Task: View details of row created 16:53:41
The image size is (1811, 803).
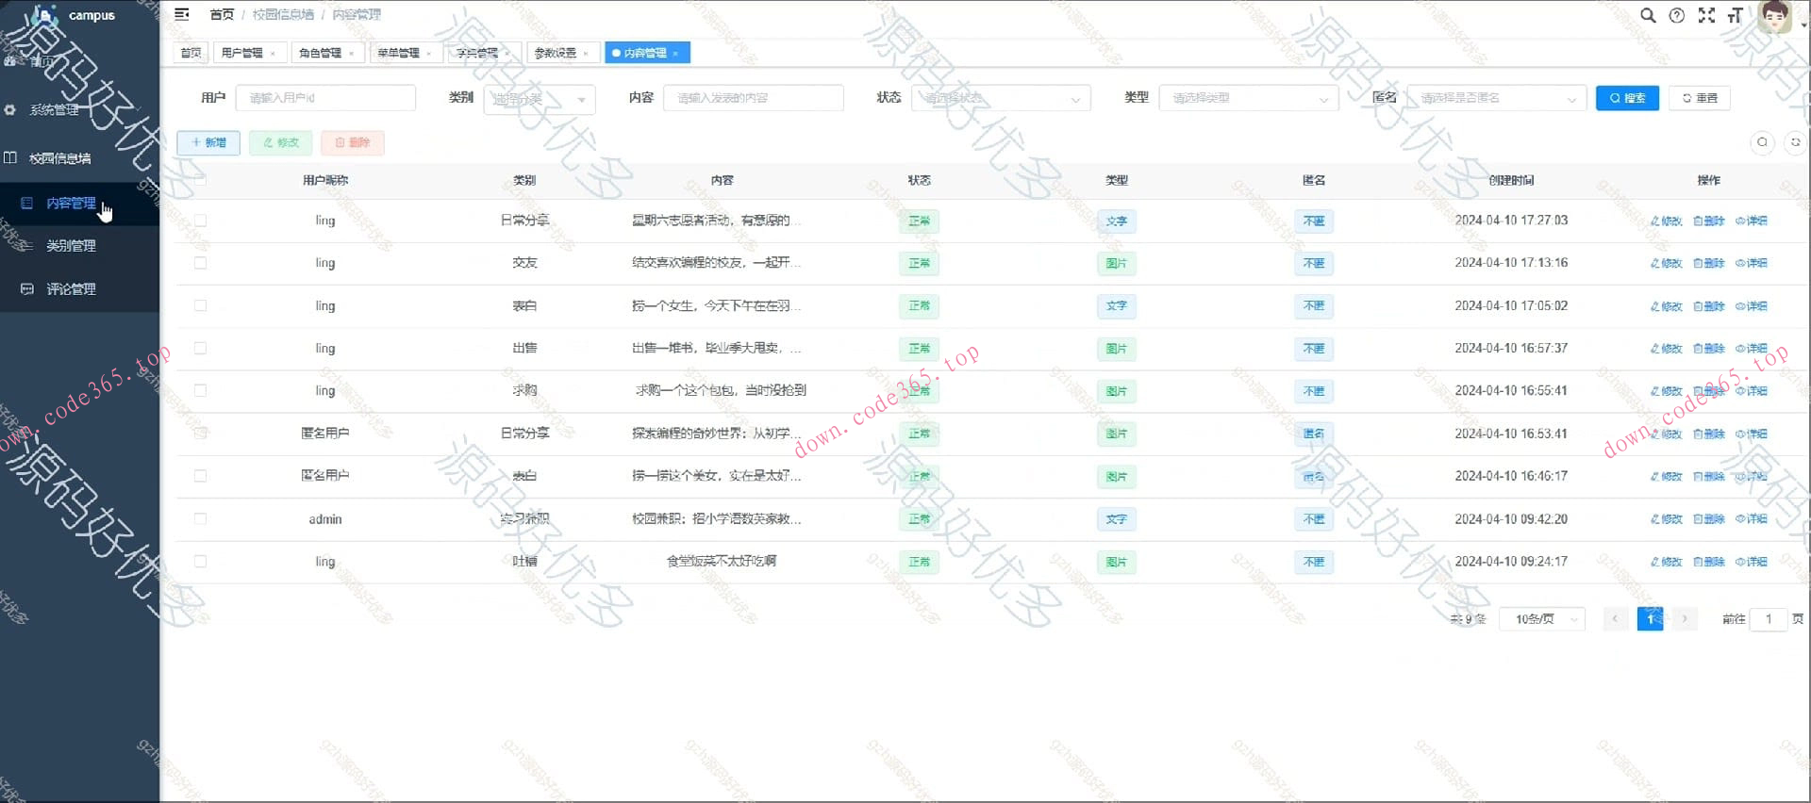Action: pyautogui.click(x=1752, y=434)
